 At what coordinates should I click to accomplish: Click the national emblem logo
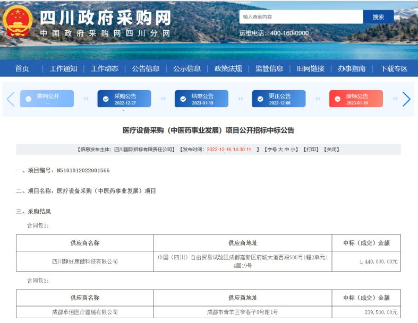click(x=18, y=22)
